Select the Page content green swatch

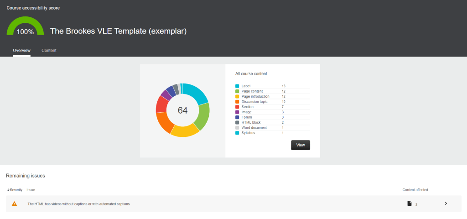(x=237, y=91)
